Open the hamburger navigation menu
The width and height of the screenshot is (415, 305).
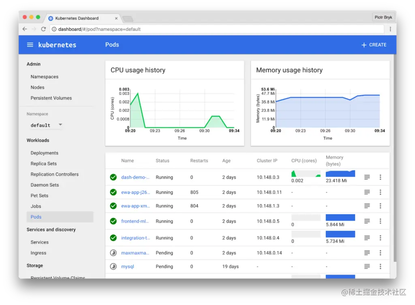pos(30,45)
